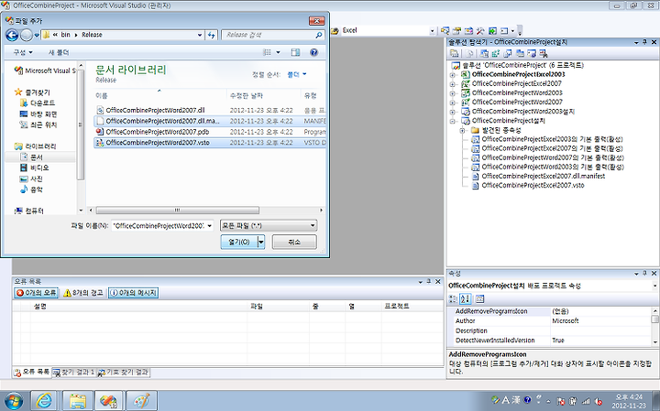Viewport: 660px width, 411px height.
Task: Open the 구성 dropdown in file dialog
Action: [23, 52]
